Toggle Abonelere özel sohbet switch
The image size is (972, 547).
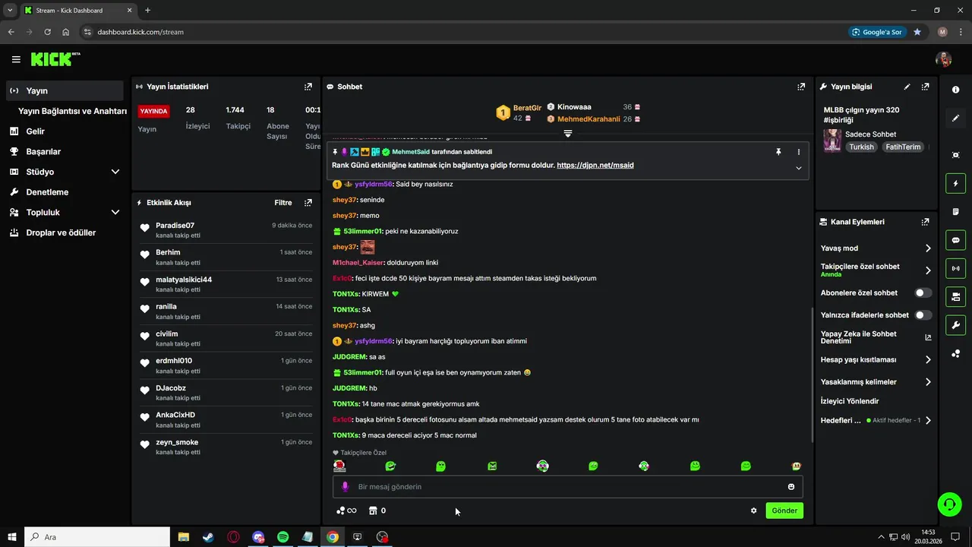pos(923,292)
